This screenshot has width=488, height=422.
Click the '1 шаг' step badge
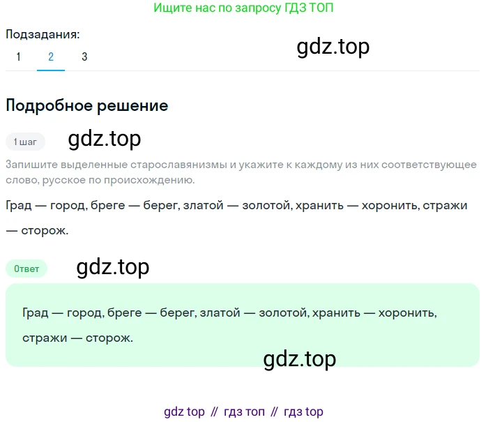tap(25, 142)
